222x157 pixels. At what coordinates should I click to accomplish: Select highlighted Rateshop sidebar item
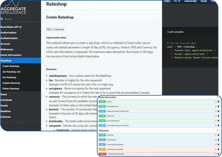21,61
